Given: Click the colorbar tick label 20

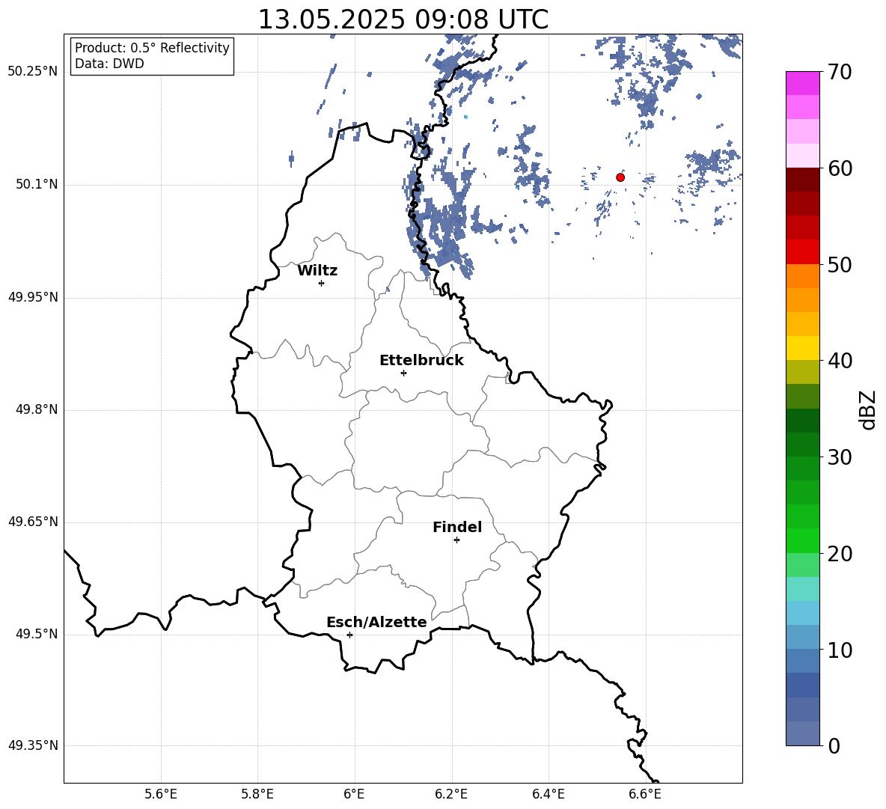Looking at the screenshot, I should click(x=840, y=554).
